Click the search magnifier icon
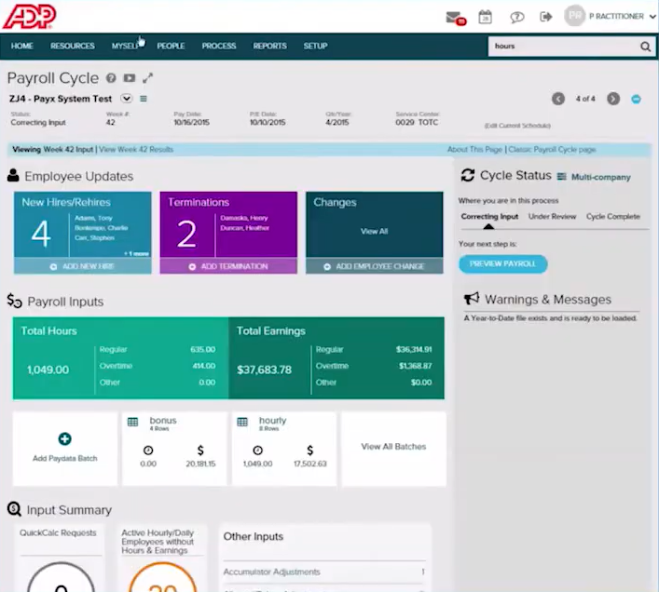659x592 pixels. point(646,47)
